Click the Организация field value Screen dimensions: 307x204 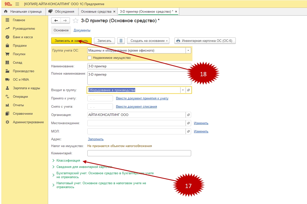pyautogui.click(x=136, y=115)
